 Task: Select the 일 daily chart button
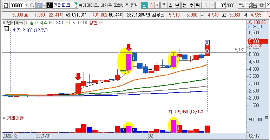pyautogui.click(x=144, y=5)
